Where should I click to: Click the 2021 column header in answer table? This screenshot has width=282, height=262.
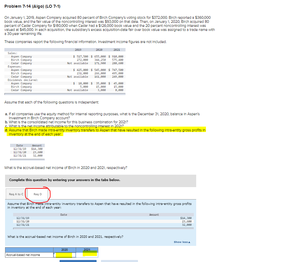point(87,250)
